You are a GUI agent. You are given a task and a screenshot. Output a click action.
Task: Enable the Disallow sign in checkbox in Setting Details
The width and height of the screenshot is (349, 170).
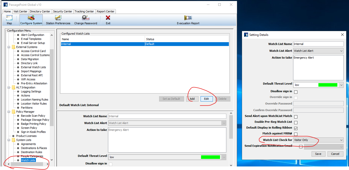pos(296,92)
